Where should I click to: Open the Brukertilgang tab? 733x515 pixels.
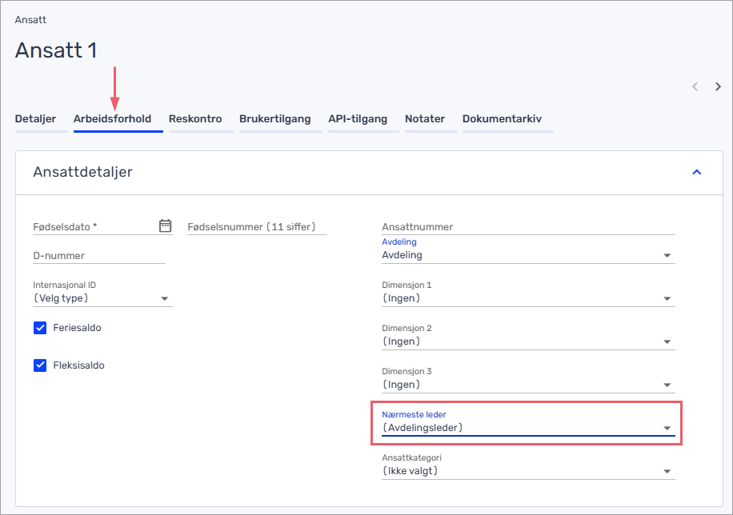[275, 118]
